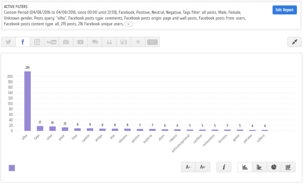The width and height of the screenshot is (303, 184).
Task: Switch to pie chart view
Action: [x=274, y=167]
